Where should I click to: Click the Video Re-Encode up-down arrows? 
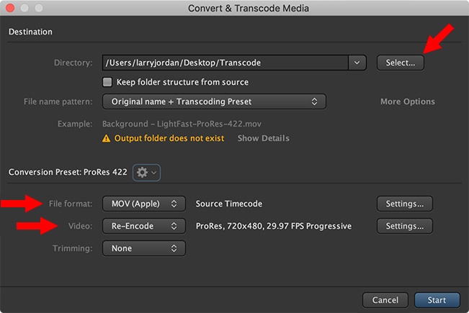[x=174, y=226]
